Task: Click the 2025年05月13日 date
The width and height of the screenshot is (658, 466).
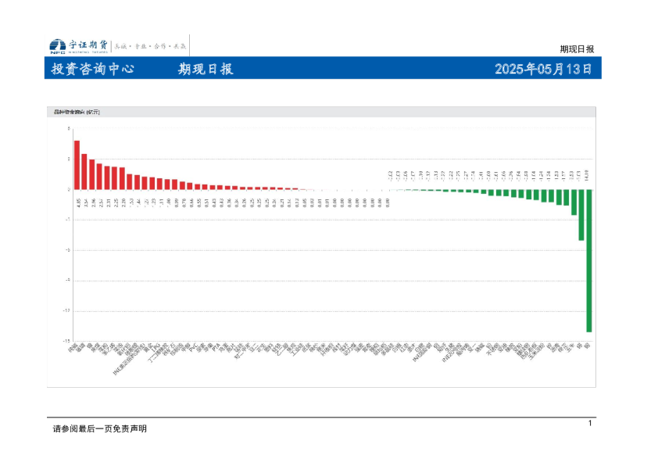Action: tap(543, 69)
